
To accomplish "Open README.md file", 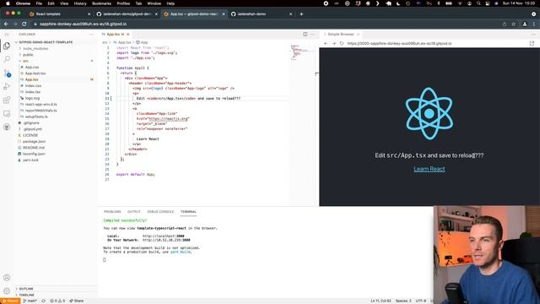I will point(34,148).
